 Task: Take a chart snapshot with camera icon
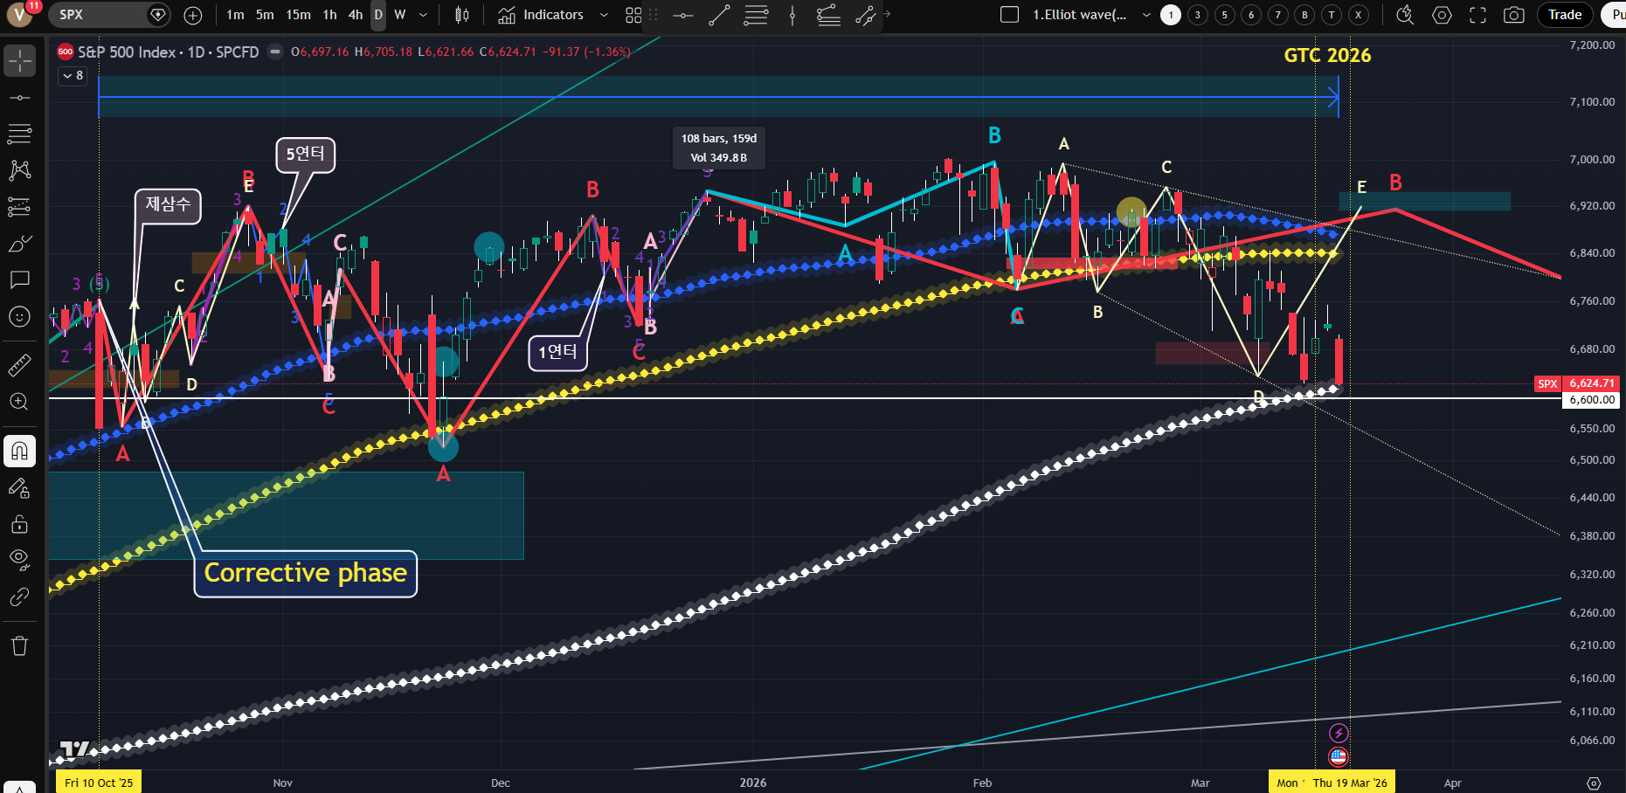pyautogui.click(x=1513, y=15)
